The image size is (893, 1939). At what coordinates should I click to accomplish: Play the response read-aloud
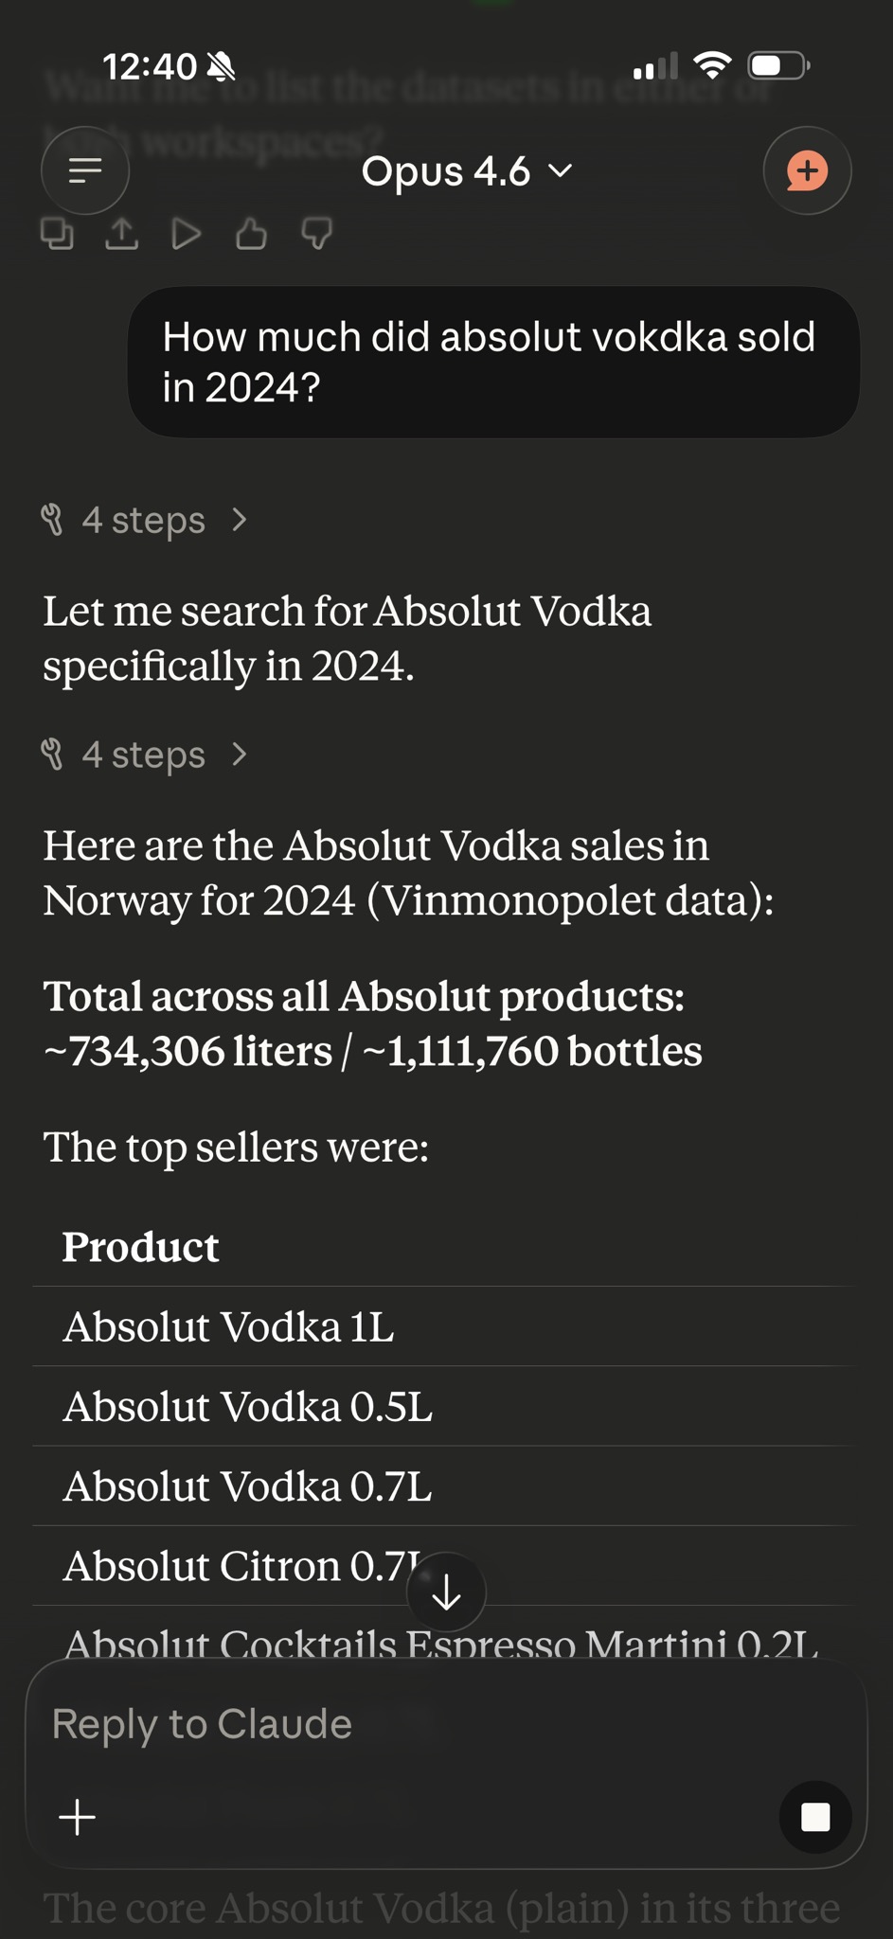(186, 233)
